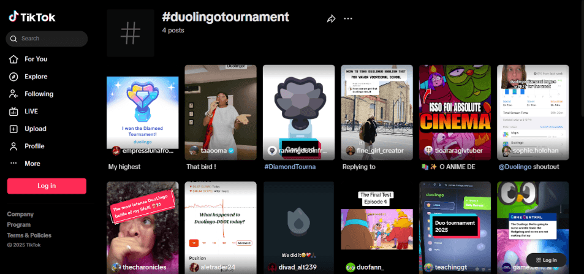Open the 'most intense DuoLingo battle' video

[x=143, y=227]
